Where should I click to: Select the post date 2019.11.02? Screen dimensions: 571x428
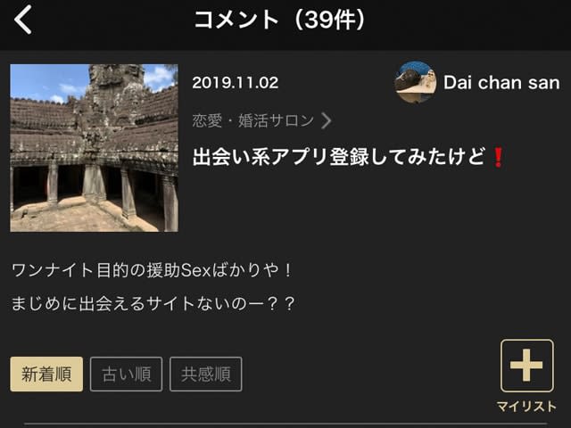[236, 83]
